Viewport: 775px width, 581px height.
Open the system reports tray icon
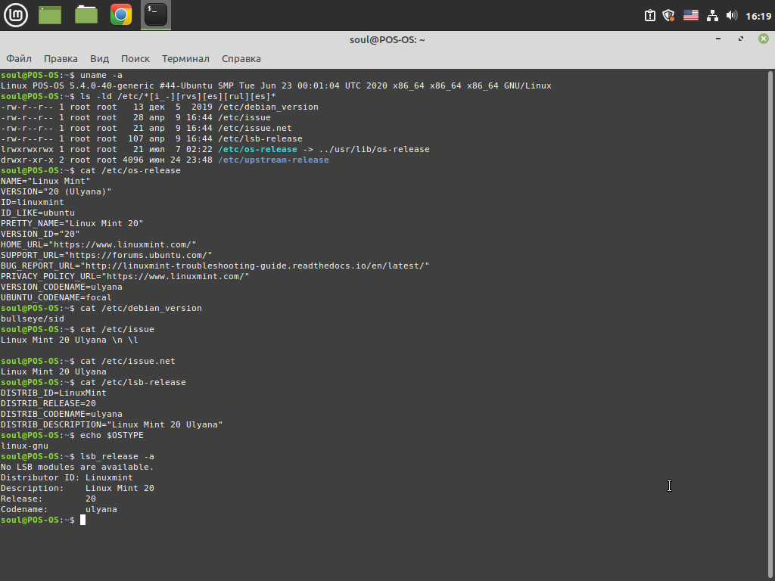click(650, 16)
